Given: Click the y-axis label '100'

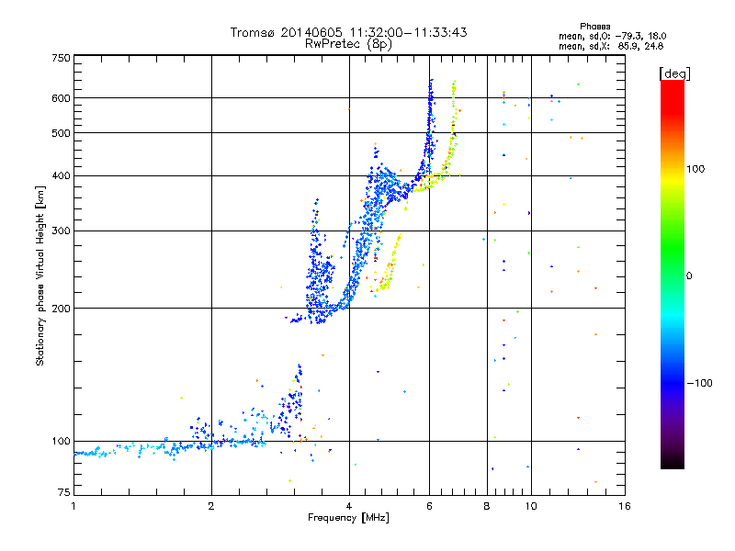Looking at the screenshot, I should click(61, 442).
